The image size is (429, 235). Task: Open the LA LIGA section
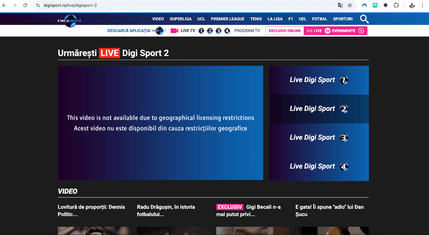point(275,19)
